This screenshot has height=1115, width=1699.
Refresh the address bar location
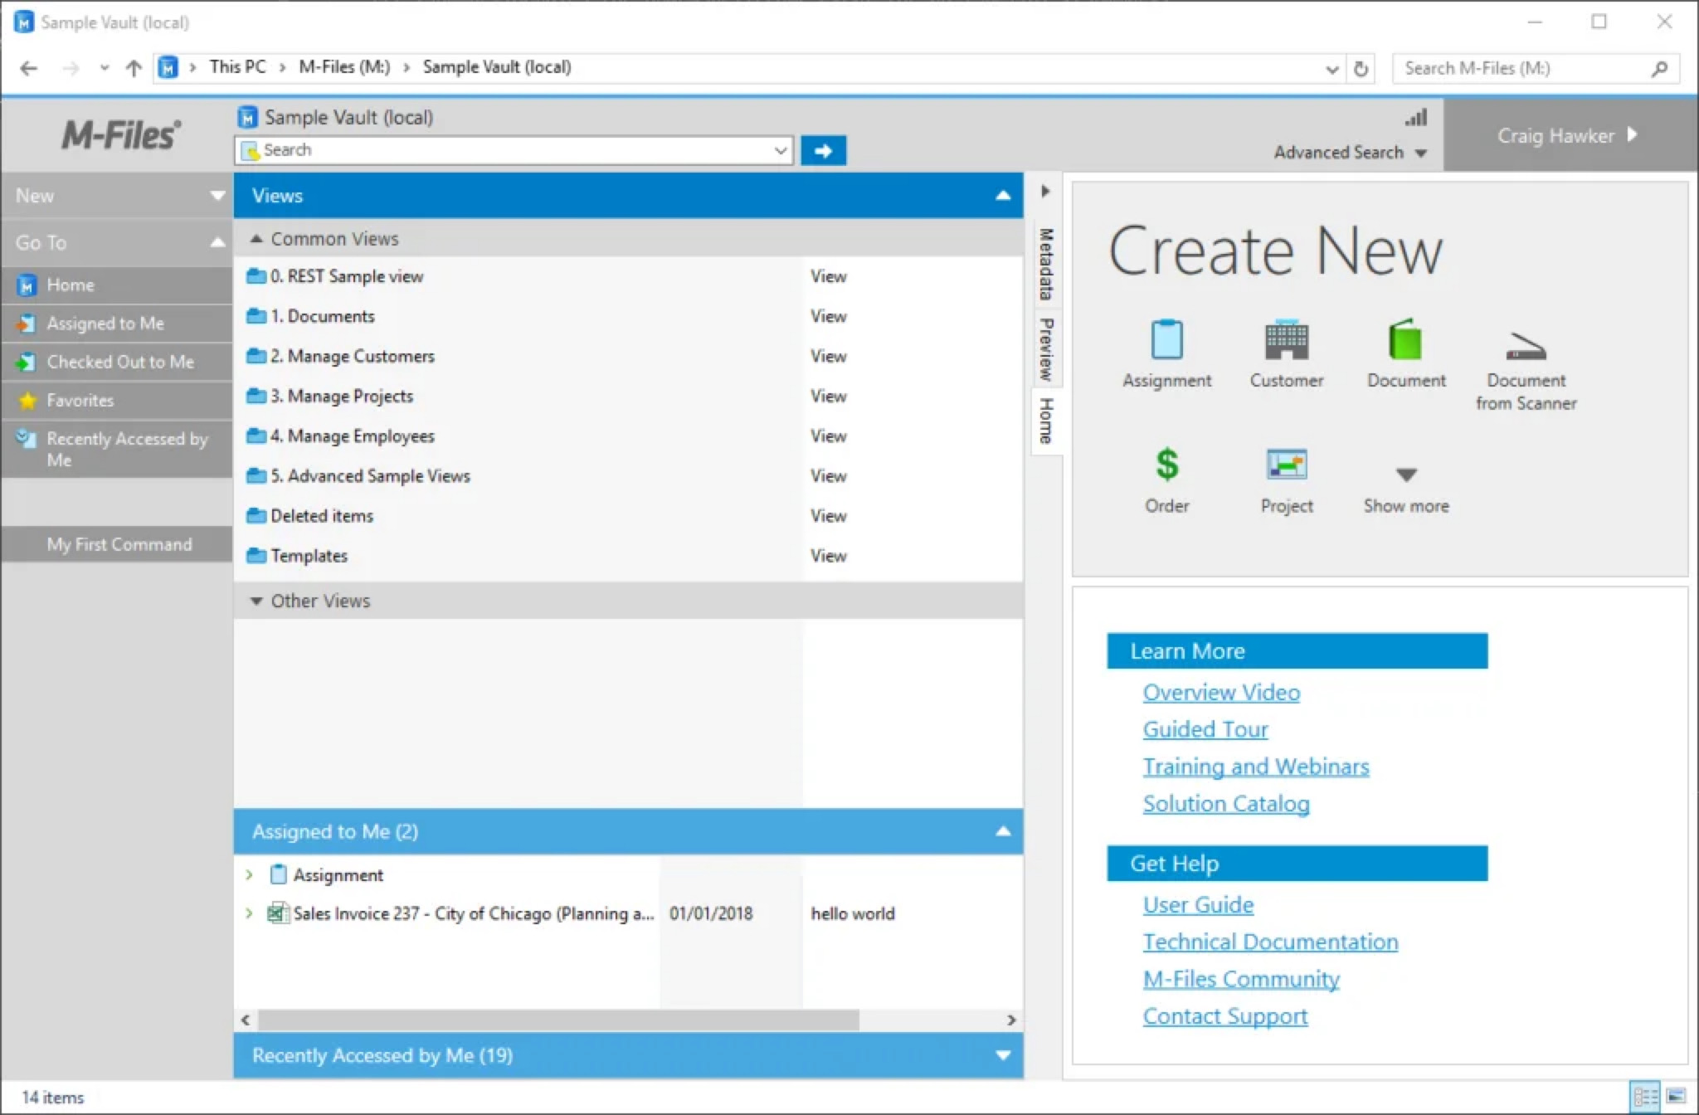pyautogui.click(x=1361, y=69)
